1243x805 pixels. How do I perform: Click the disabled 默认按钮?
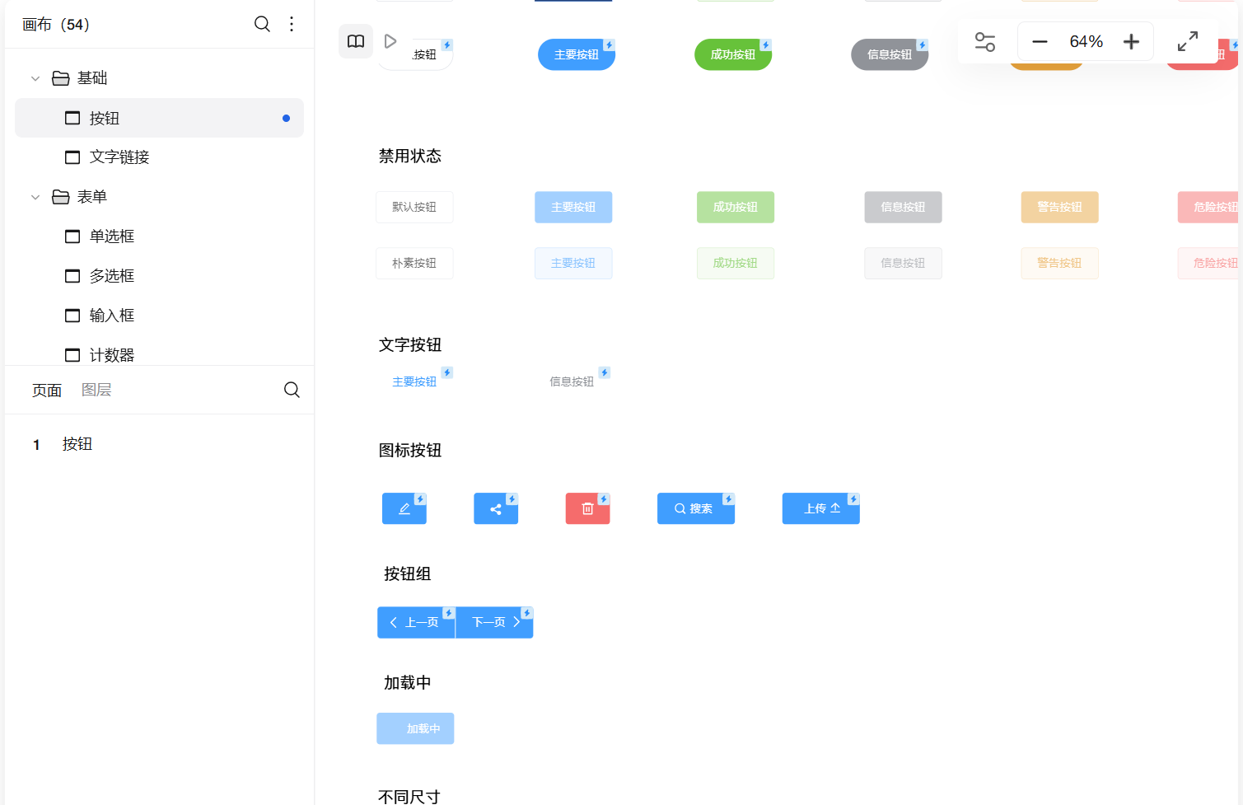pyautogui.click(x=414, y=207)
